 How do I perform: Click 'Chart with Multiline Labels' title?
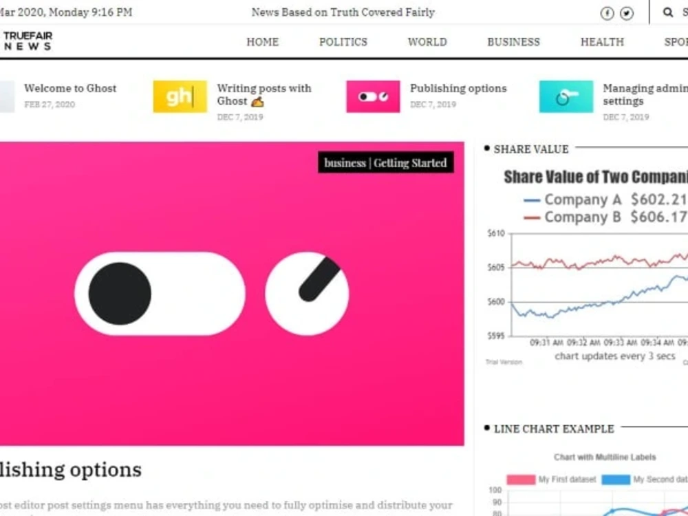click(605, 458)
